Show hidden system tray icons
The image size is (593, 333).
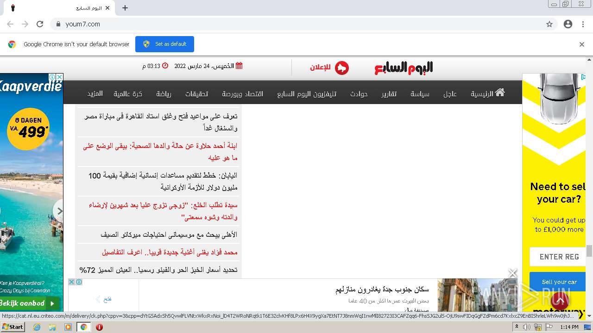click(517, 327)
